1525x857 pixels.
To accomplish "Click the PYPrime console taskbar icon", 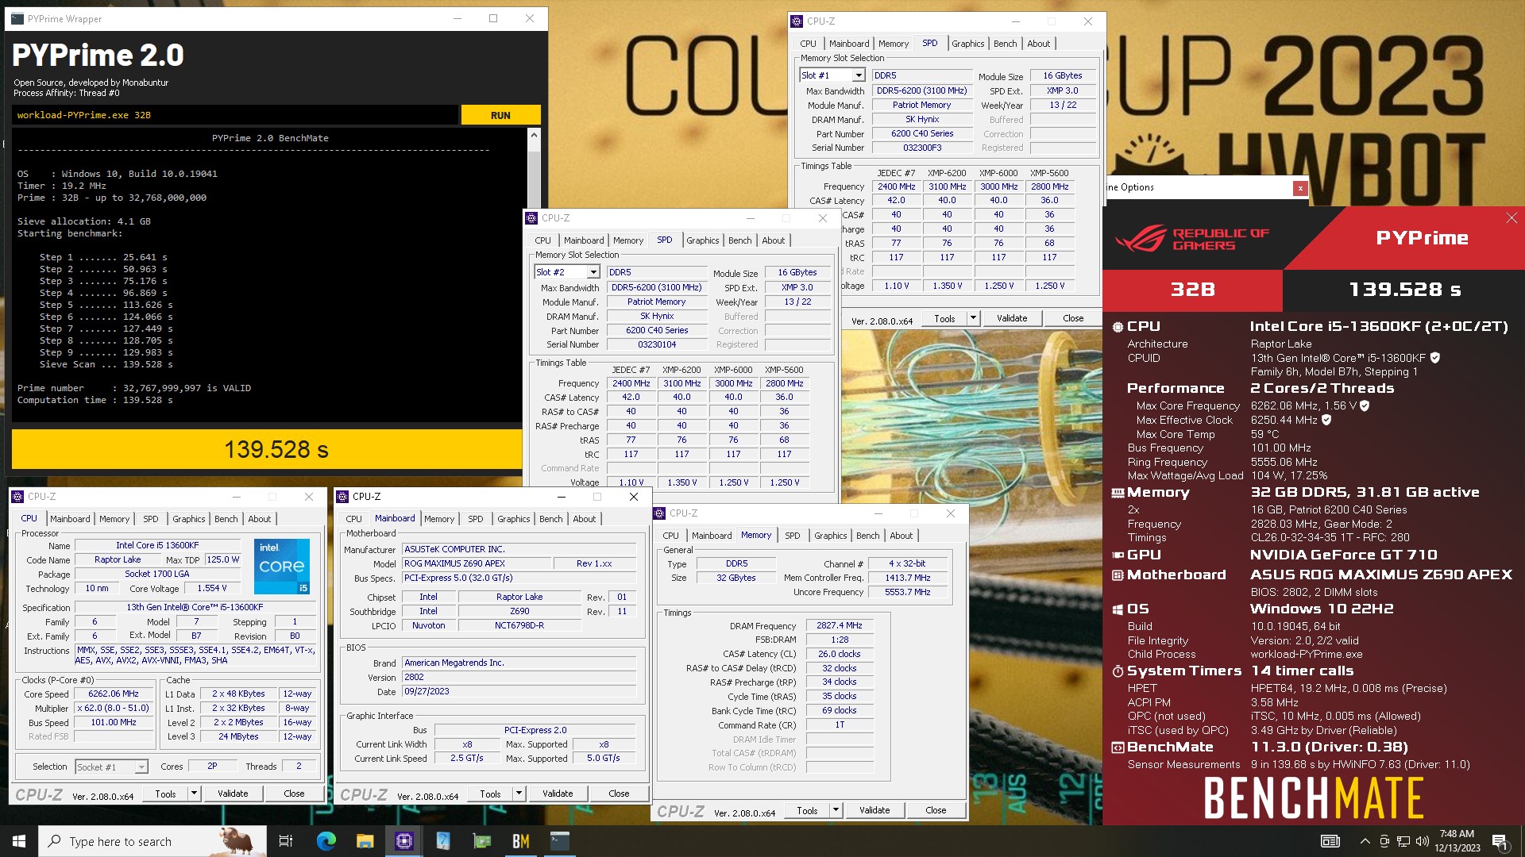I will 560,841.
